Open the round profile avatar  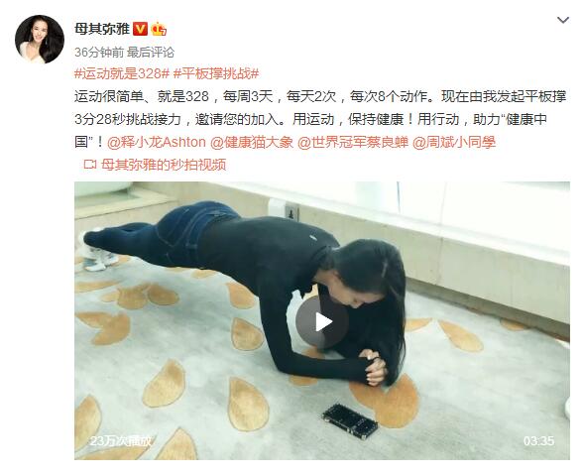point(40,39)
